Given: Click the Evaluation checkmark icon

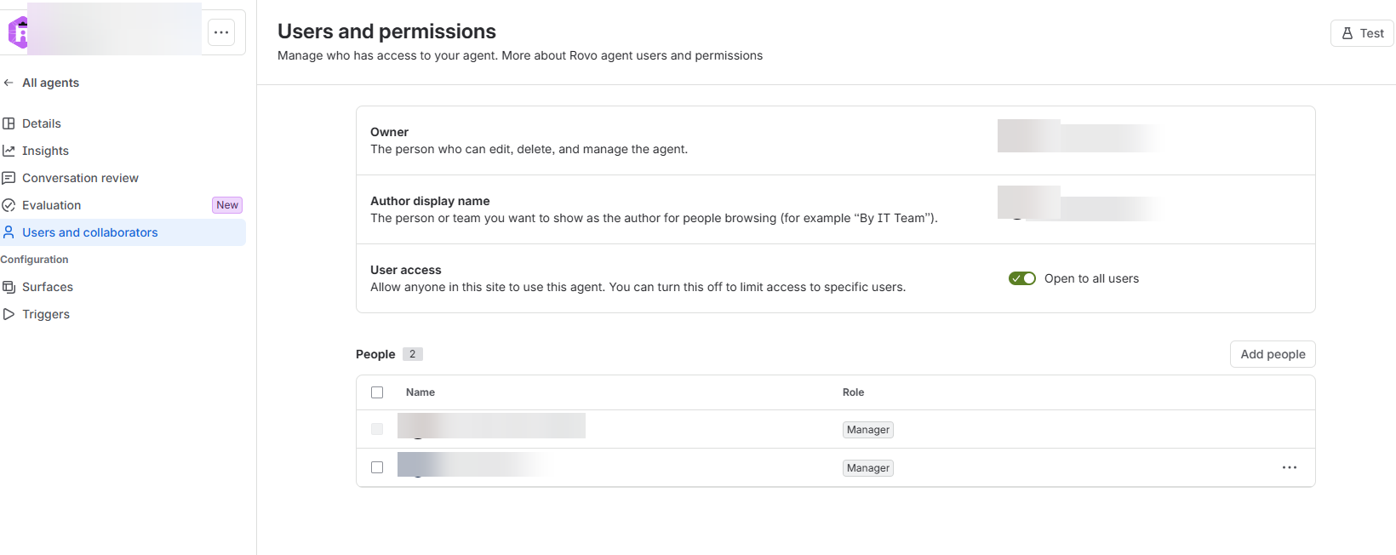Looking at the screenshot, I should click(9, 205).
